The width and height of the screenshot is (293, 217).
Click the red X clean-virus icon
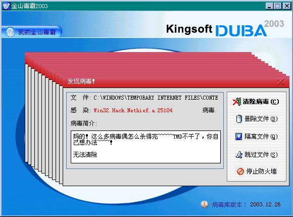pyautogui.click(x=237, y=102)
